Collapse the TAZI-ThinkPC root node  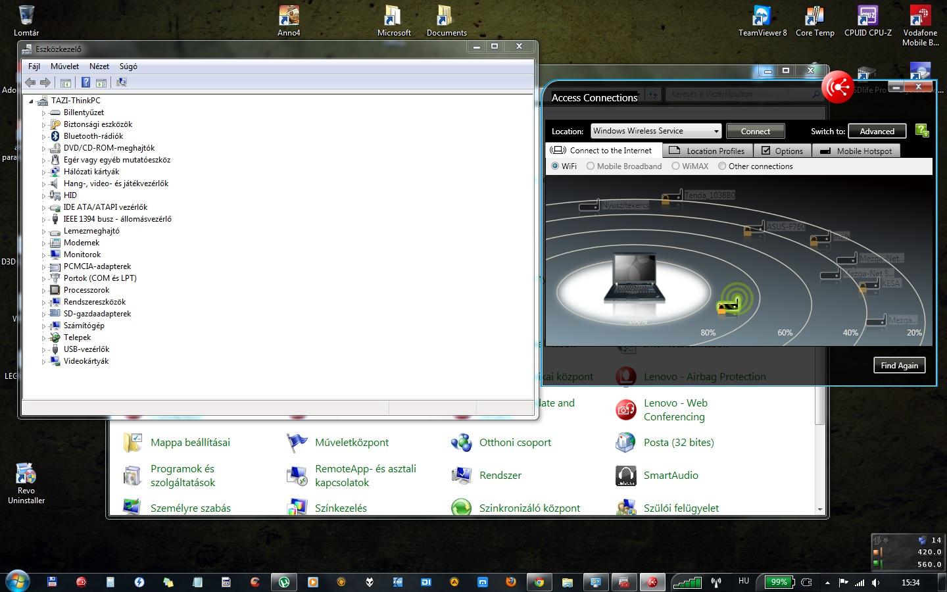(31, 101)
